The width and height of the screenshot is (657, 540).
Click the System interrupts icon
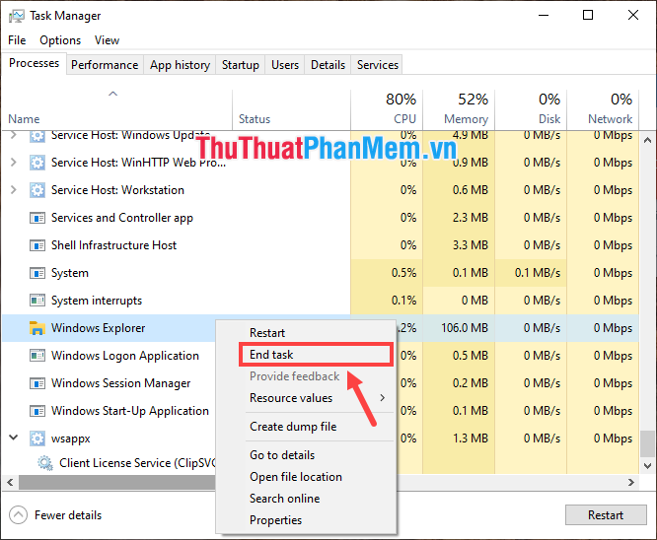click(x=37, y=301)
